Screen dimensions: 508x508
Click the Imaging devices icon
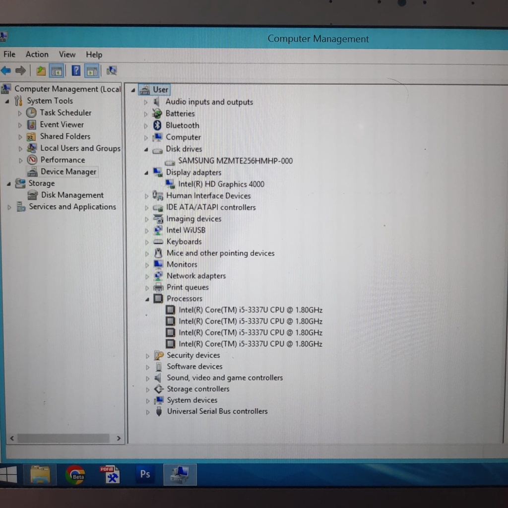158,219
